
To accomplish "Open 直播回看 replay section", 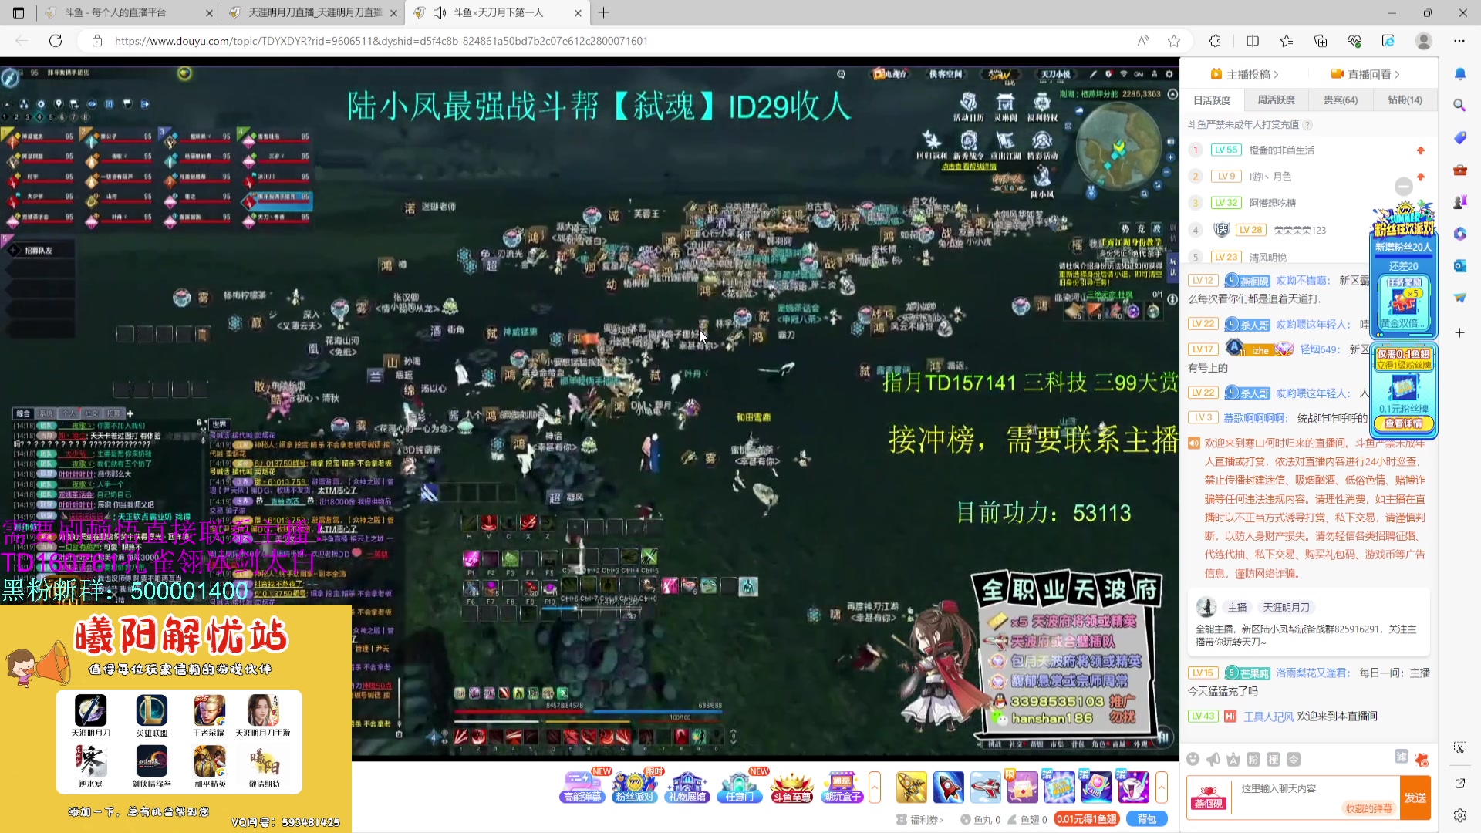I will (x=1367, y=74).
